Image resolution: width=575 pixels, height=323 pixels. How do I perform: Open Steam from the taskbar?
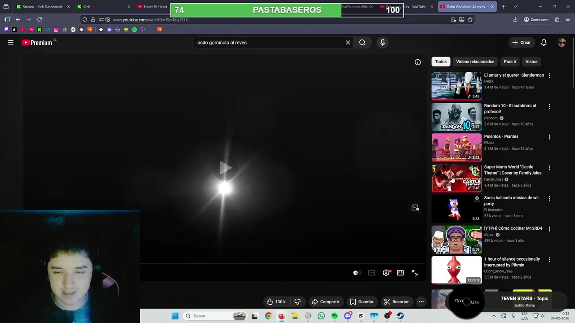pyautogui.click(x=400, y=316)
